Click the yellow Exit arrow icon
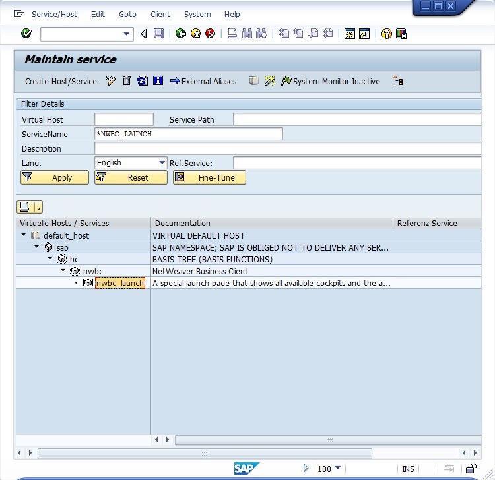 [196, 34]
